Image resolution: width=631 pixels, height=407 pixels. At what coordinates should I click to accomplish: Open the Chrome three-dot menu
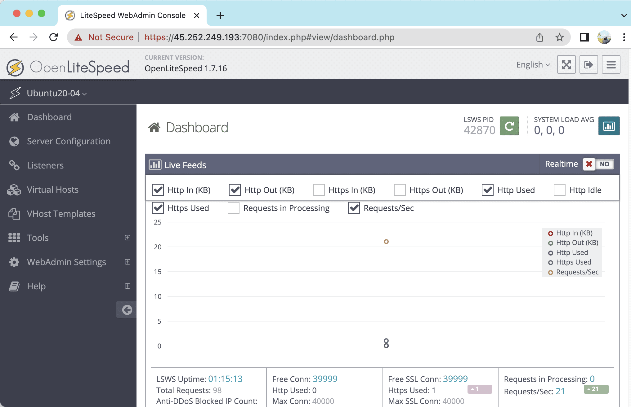624,37
